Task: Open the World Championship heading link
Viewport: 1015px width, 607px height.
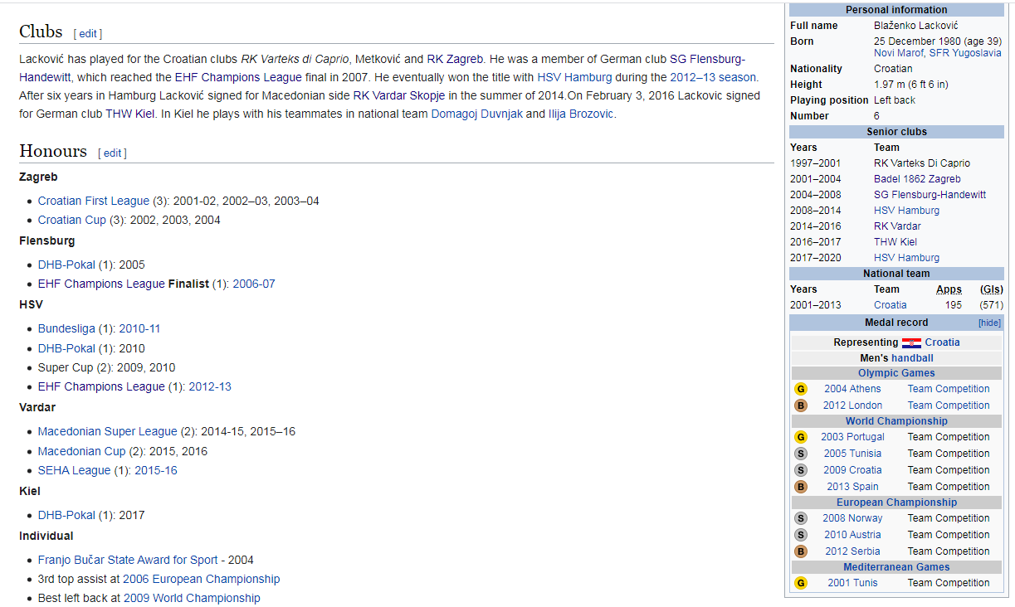Action: [896, 421]
